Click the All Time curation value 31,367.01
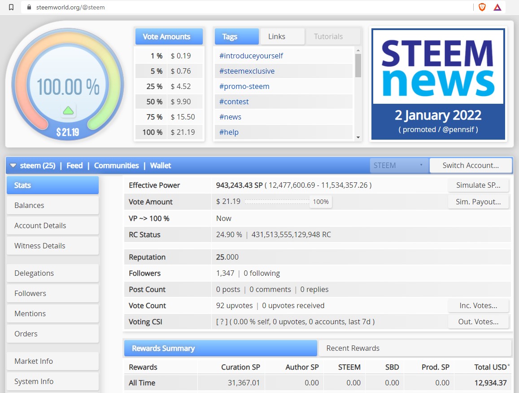Image resolution: width=519 pixels, height=393 pixels. [x=244, y=383]
